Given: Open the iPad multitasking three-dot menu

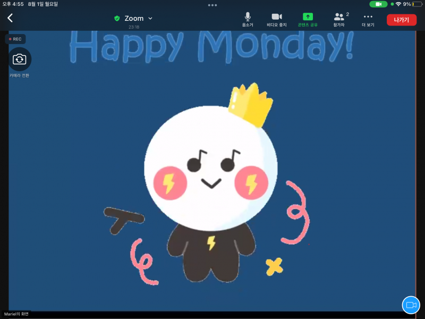Looking at the screenshot, I should (212, 5).
